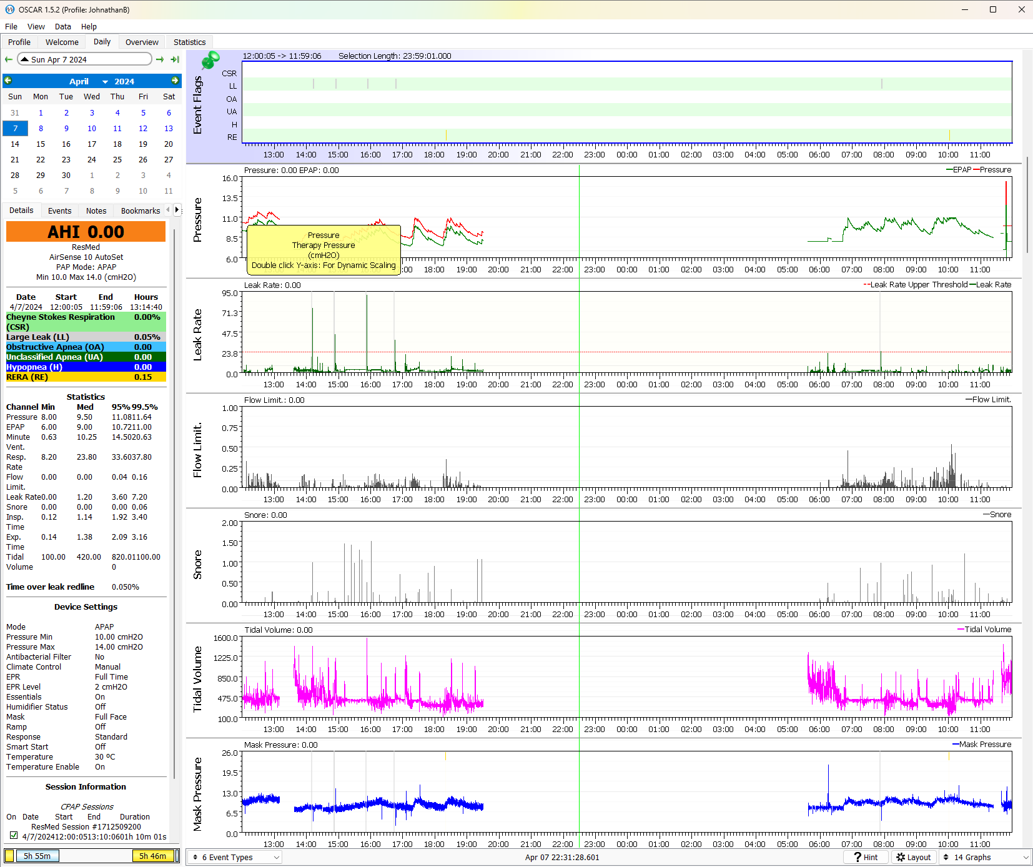Image resolution: width=1033 pixels, height=867 pixels.
Task: Click the 5h 46m session bar
Action: (x=153, y=856)
